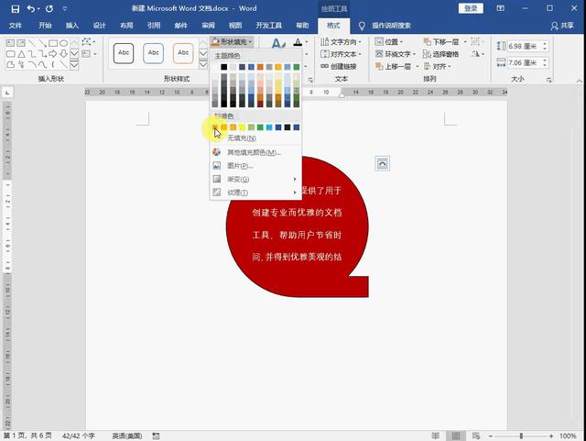The width and height of the screenshot is (586, 441).
Task: Open the draw text box dropdown
Action: pos(89,54)
